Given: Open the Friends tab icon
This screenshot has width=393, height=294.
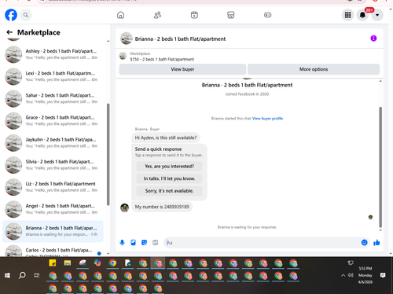Looking at the screenshot, I should [157, 15].
